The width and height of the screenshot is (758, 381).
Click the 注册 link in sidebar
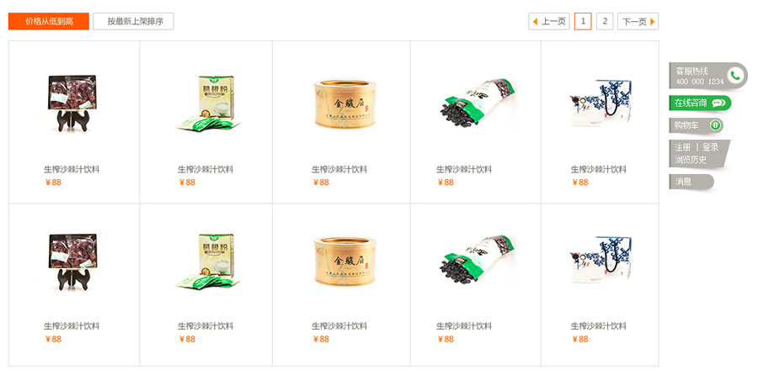pyautogui.click(x=682, y=147)
